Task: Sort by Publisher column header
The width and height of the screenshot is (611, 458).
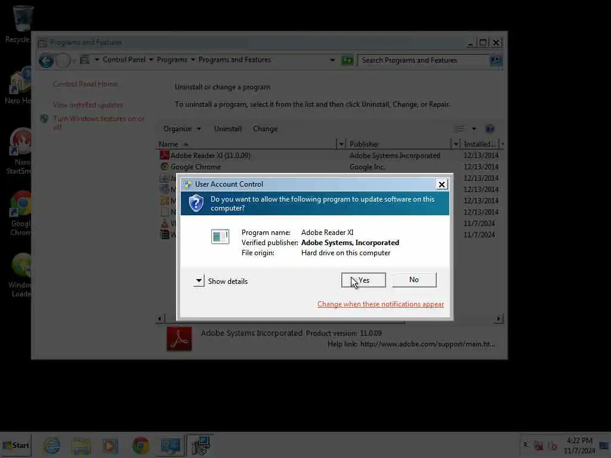Action: [x=398, y=144]
